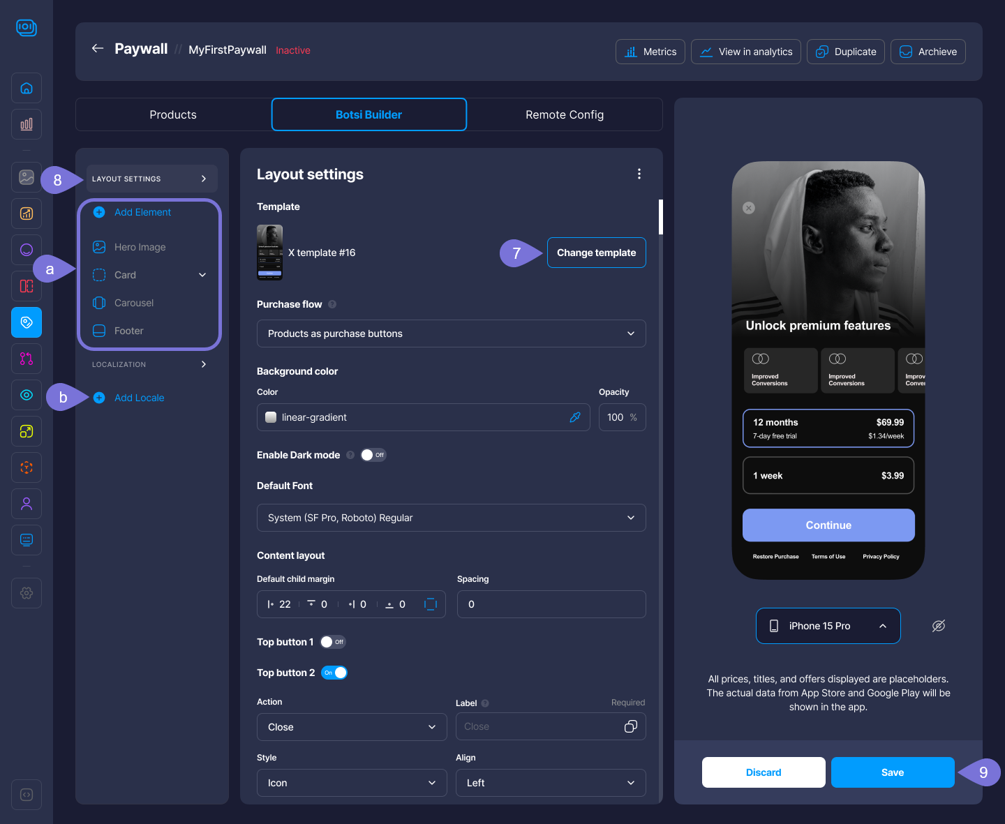Screen dimensions: 1005x824
Task: Open the settings gear in sidebar
Action: point(27,593)
